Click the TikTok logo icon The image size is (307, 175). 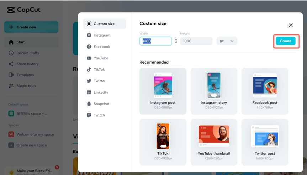point(89,69)
